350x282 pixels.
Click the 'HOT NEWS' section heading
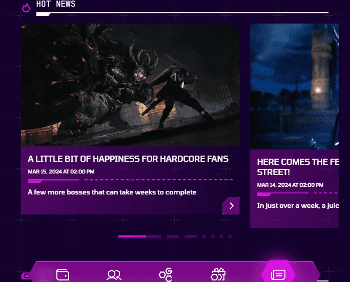coord(56,4)
